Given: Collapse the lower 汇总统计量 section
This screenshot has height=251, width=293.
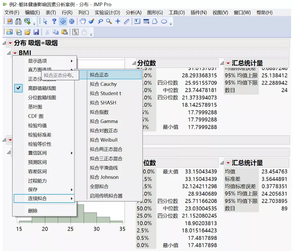Looking at the screenshot, I should (222, 163).
